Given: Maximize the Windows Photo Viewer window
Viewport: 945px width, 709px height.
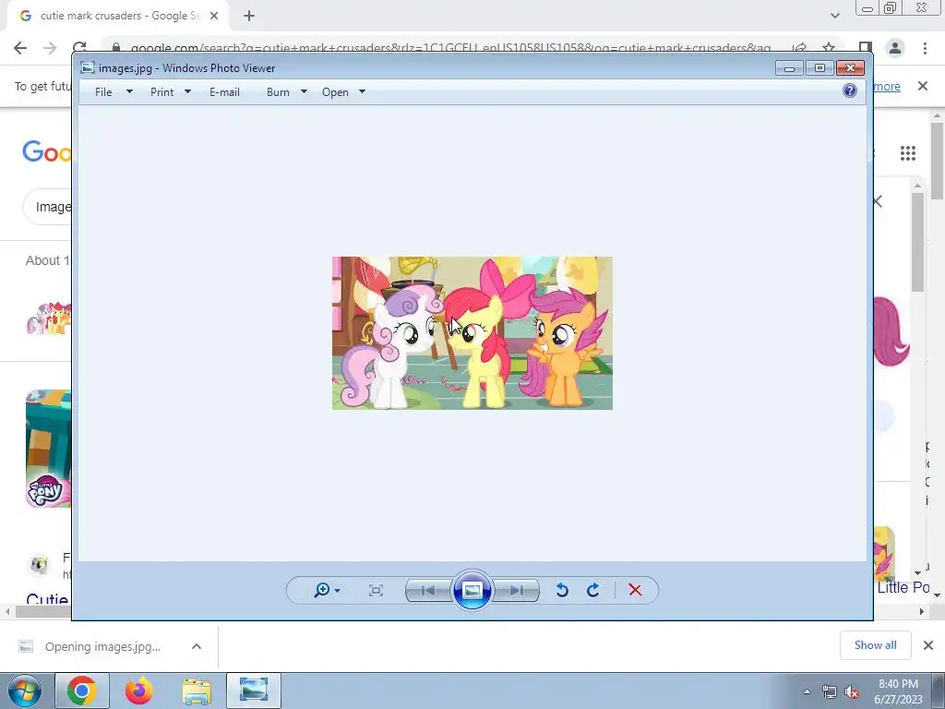Looking at the screenshot, I should [819, 68].
